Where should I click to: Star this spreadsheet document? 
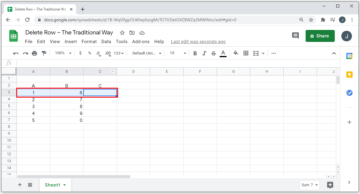(x=122, y=33)
